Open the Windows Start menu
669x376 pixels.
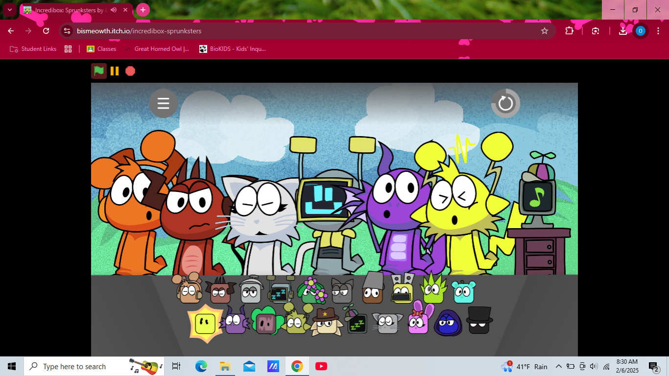(12, 366)
